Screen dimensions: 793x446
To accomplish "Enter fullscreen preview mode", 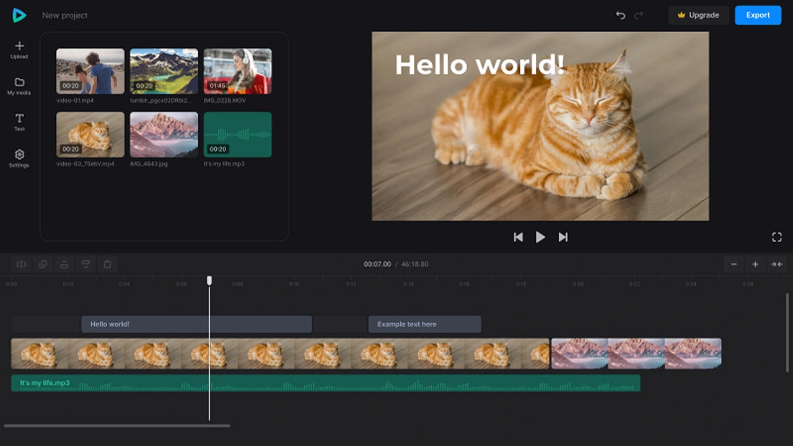I will click(x=776, y=237).
